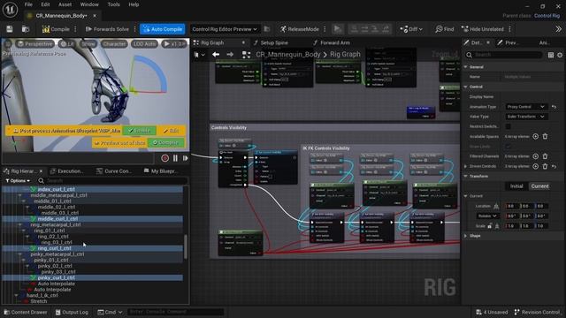Open the Help menu
The height and width of the screenshot is (318, 566).
134,4
